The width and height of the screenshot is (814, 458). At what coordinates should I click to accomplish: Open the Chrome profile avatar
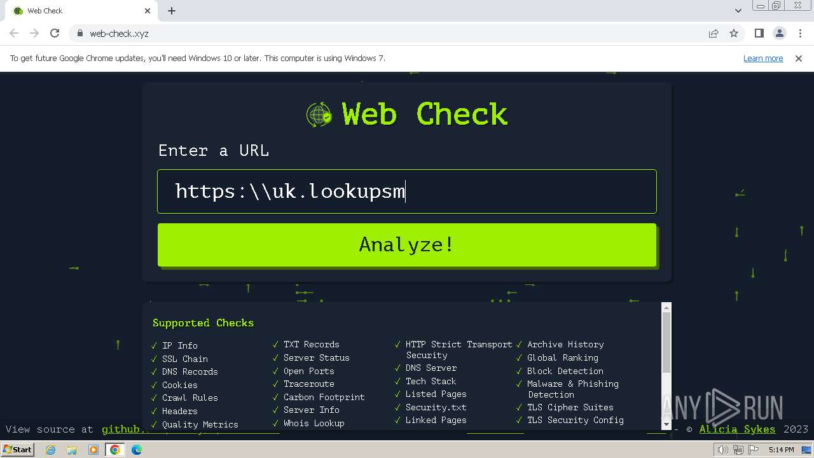779,33
